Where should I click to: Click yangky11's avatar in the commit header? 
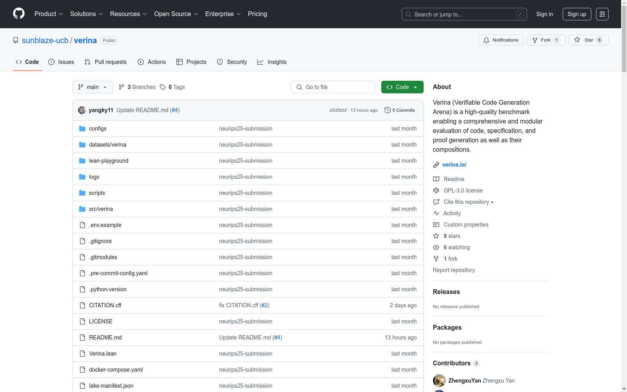[x=82, y=110]
